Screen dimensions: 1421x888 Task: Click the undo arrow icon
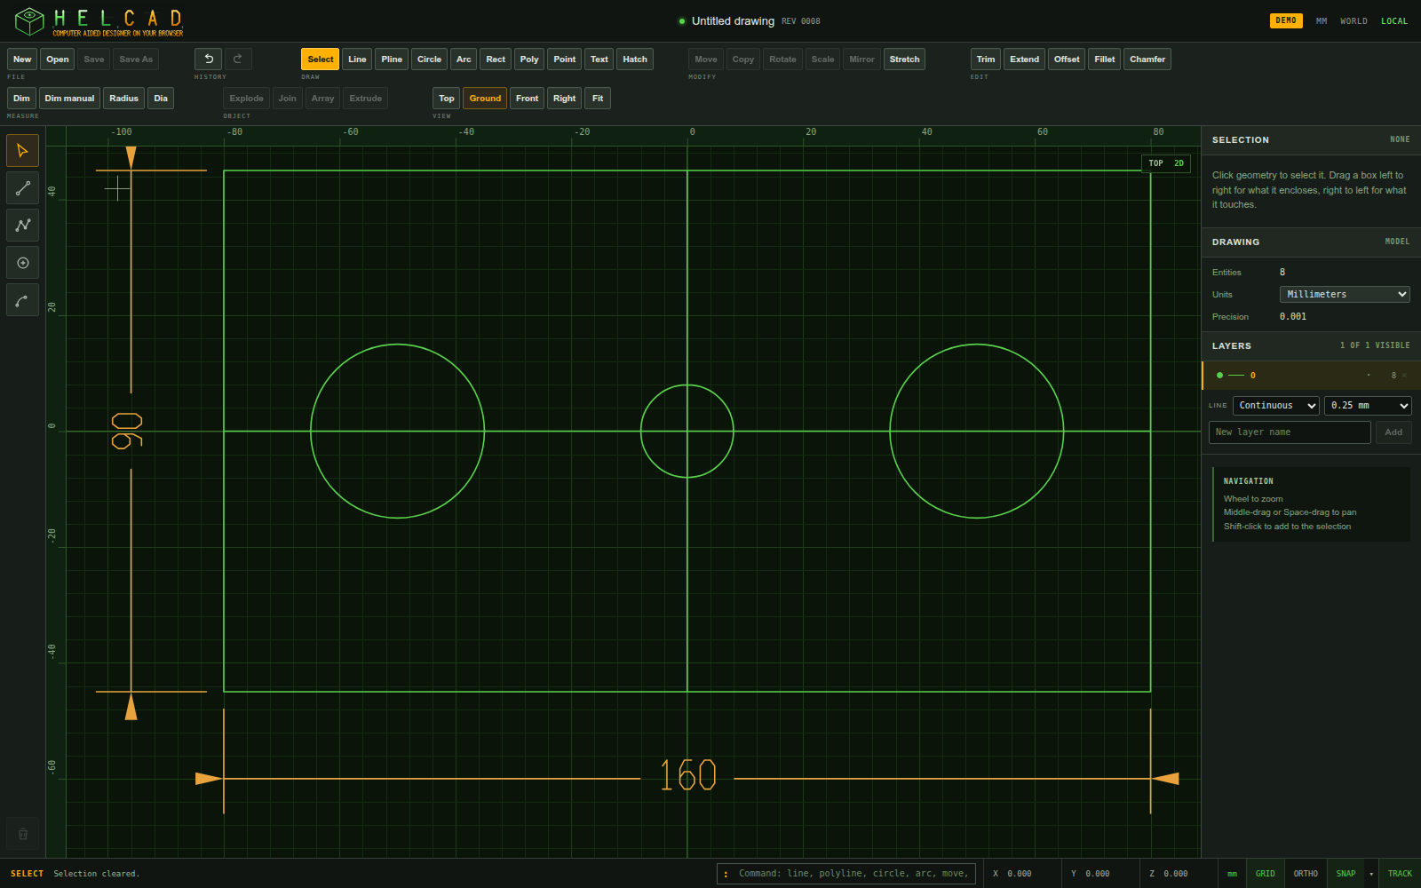(x=208, y=59)
